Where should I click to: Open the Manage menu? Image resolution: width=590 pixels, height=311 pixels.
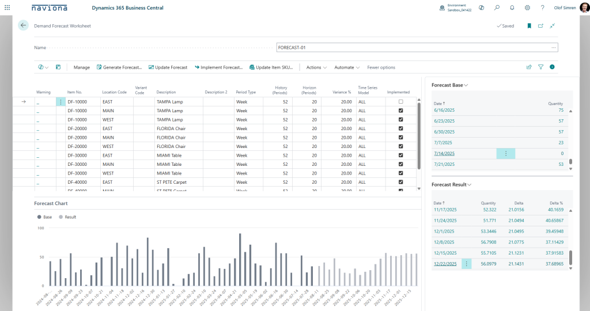click(x=82, y=67)
